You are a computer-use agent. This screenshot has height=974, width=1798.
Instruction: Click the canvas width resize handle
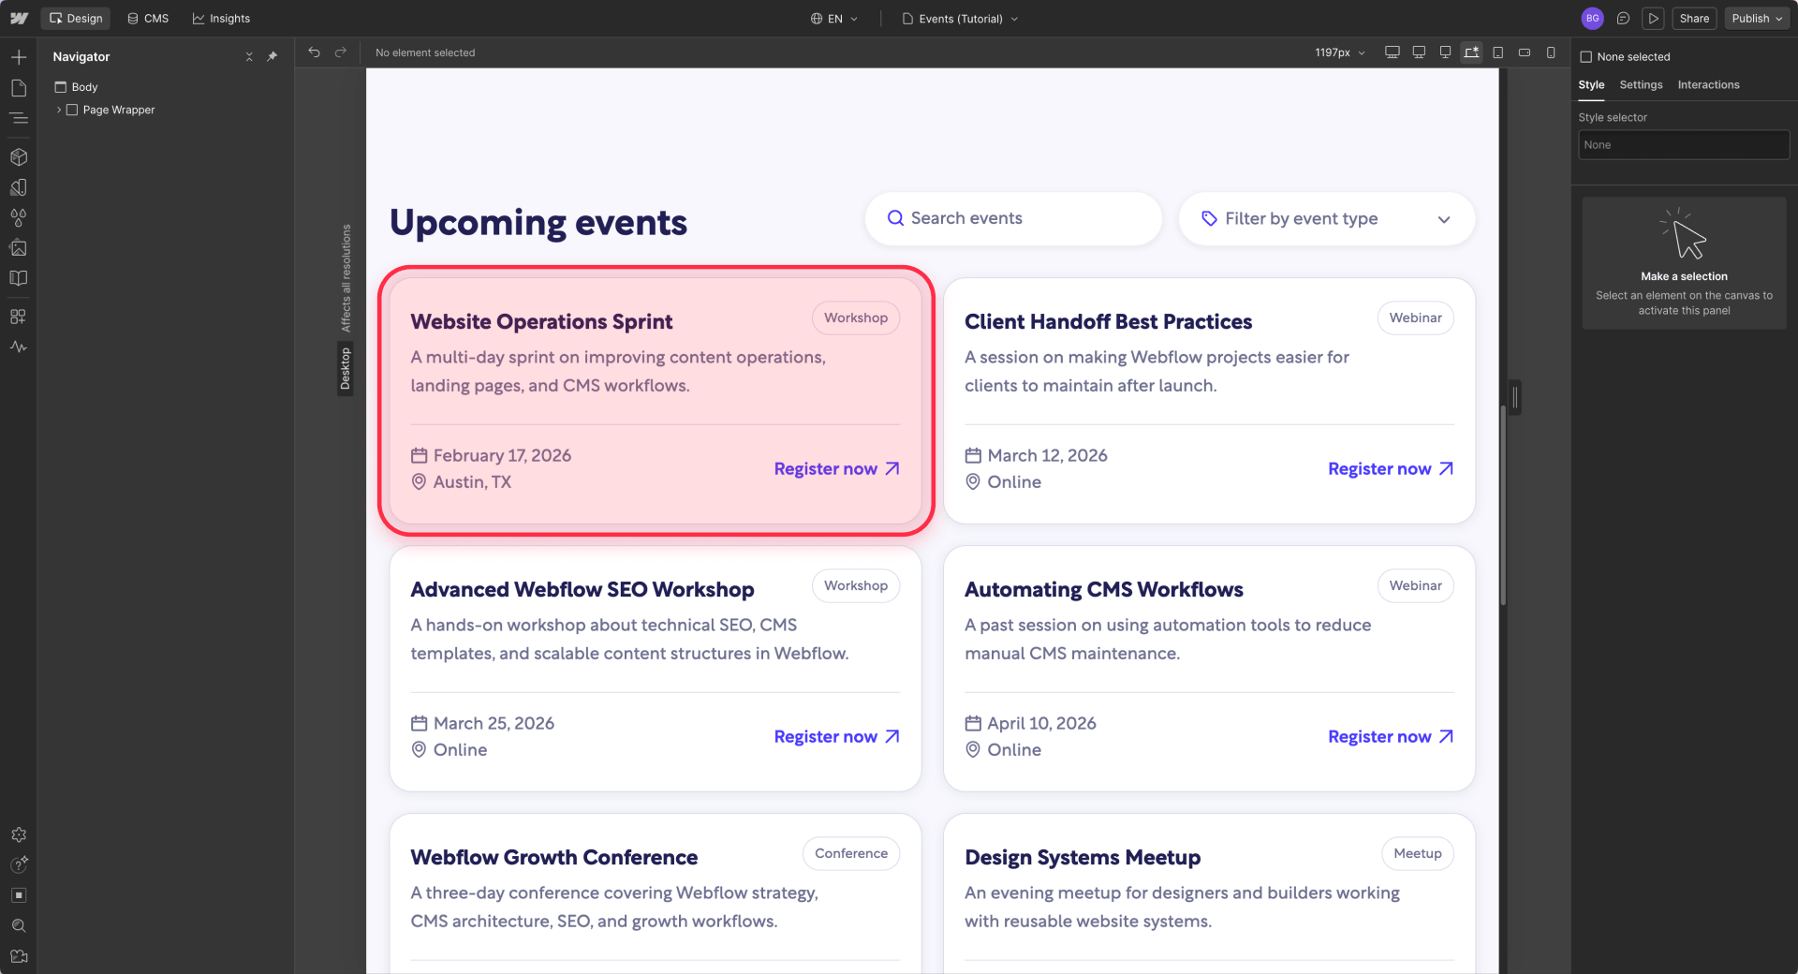click(x=1514, y=398)
